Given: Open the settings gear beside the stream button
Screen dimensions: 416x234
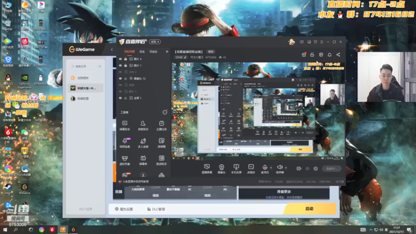Looking at the screenshot, I should click(x=316, y=168).
